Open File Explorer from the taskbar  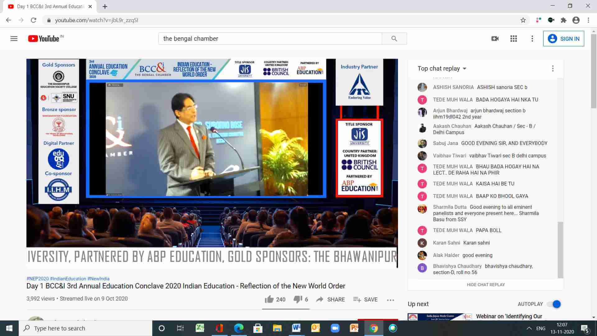coord(277,328)
